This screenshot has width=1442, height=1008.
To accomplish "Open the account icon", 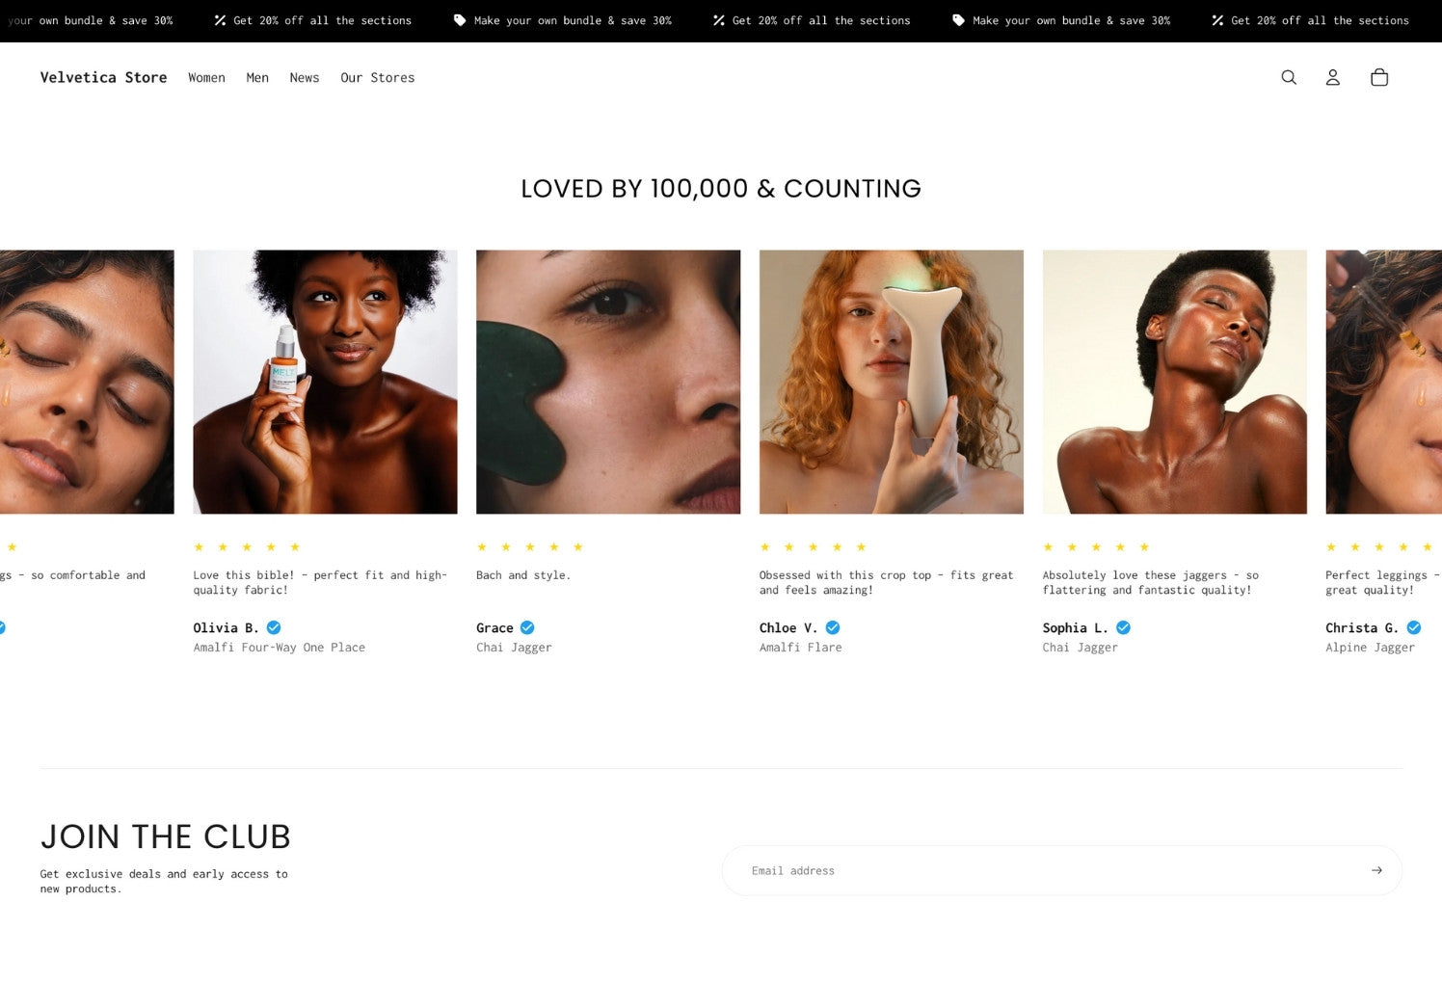I will click(x=1333, y=77).
